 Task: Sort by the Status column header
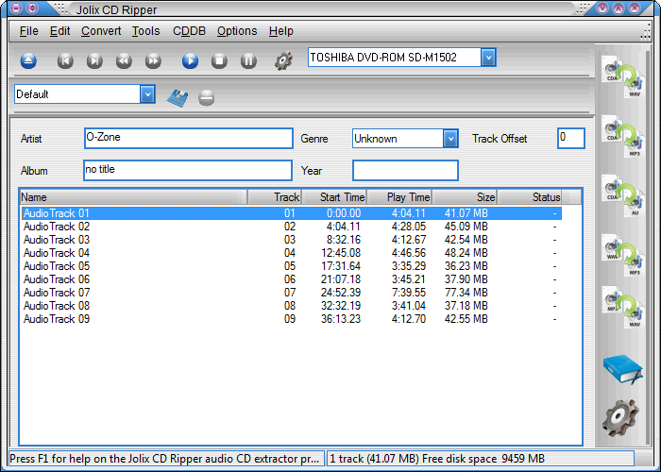530,197
